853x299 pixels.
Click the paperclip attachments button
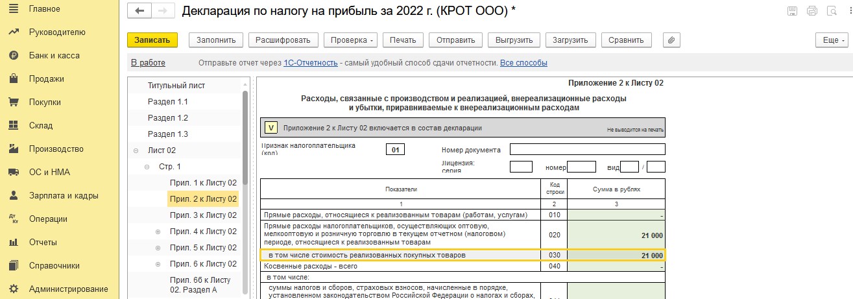pos(671,40)
